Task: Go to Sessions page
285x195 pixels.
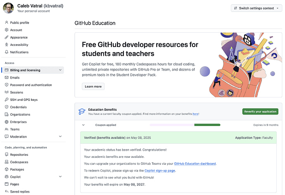Action: 17,92
